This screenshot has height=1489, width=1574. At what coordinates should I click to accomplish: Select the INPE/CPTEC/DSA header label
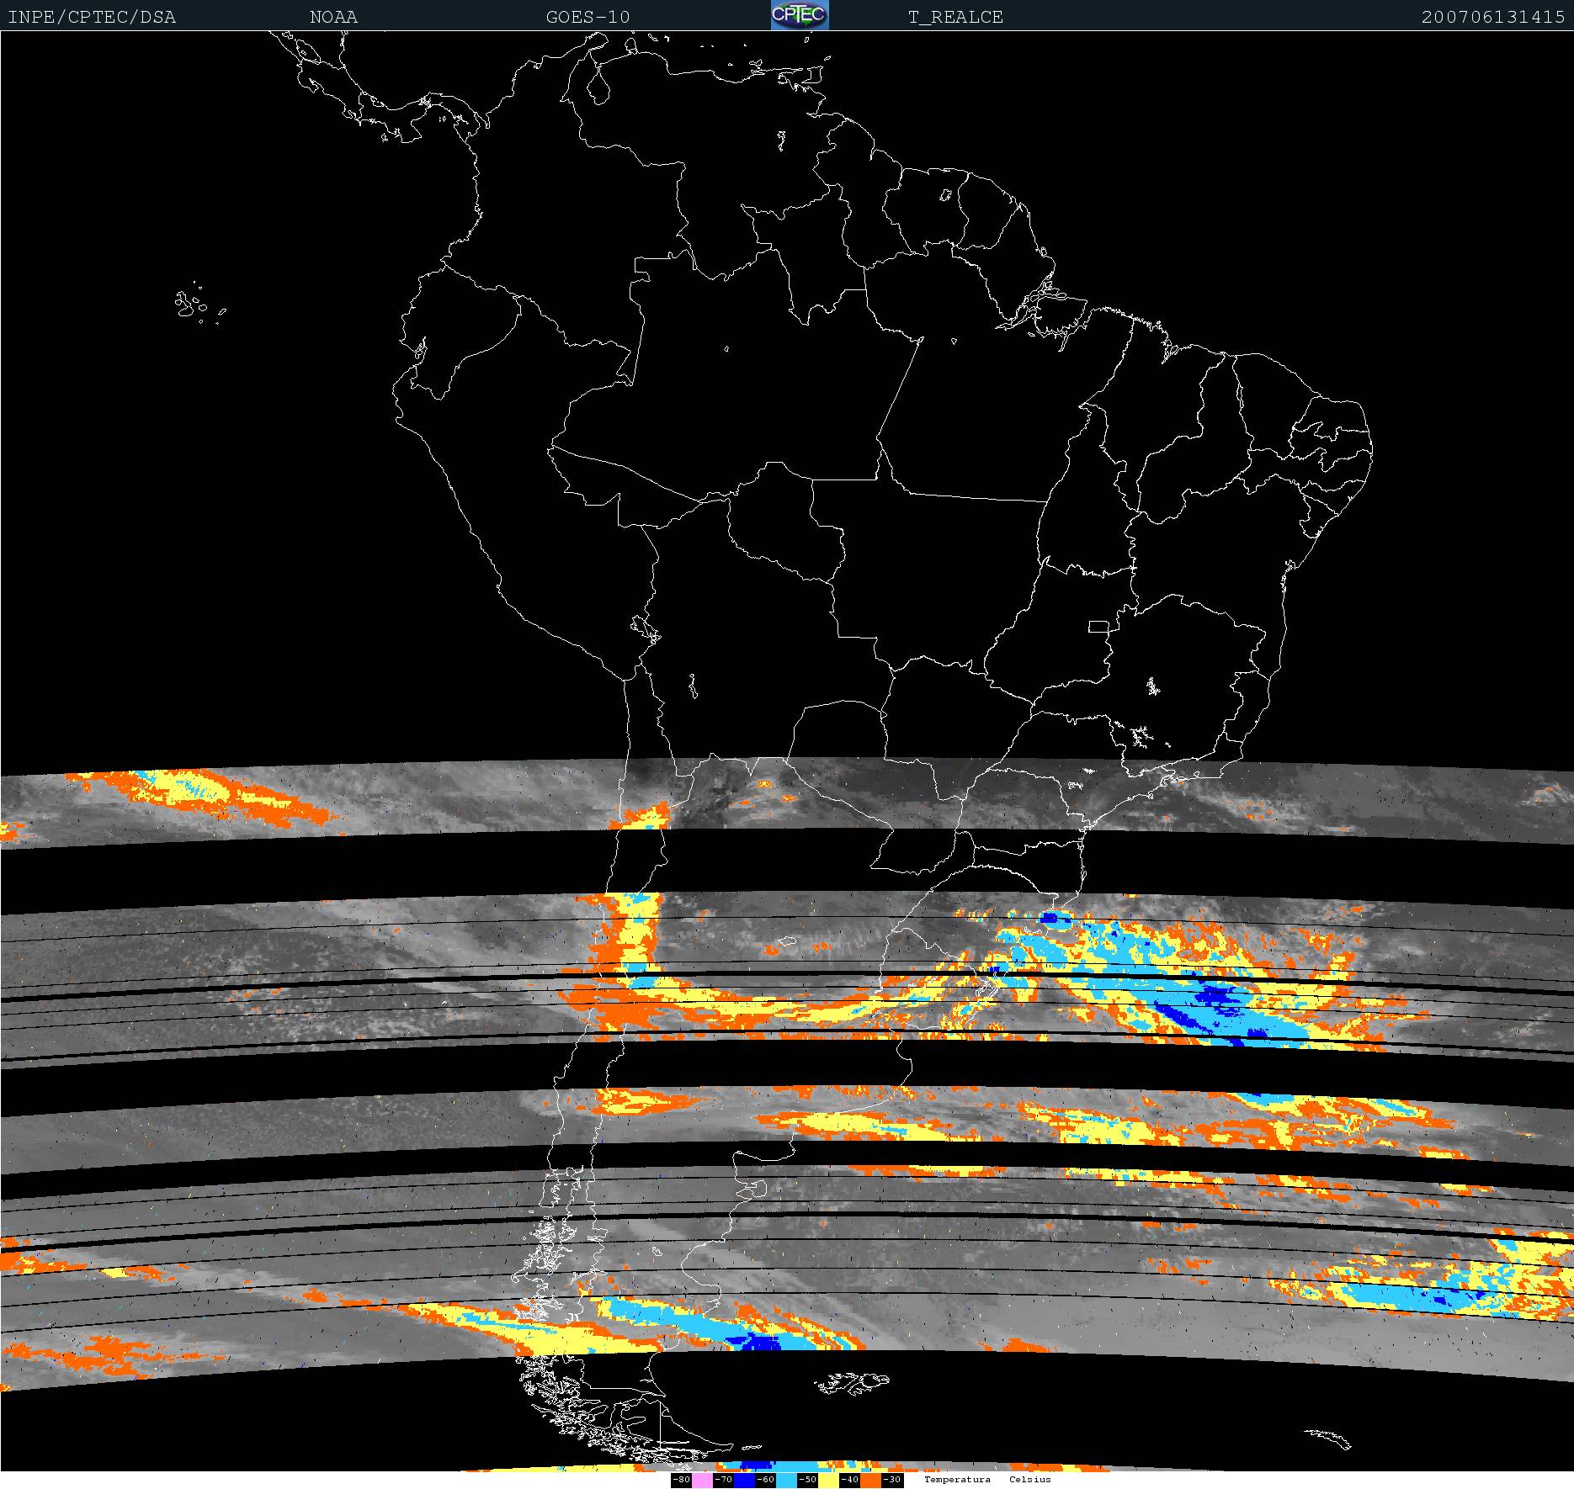[x=92, y=18]
